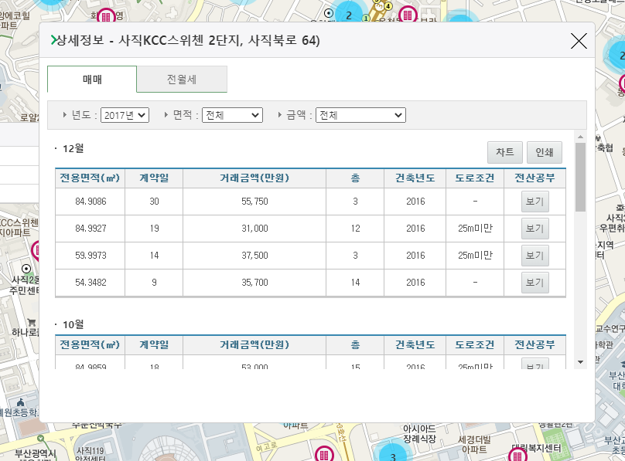This screenshot has width=625, height=461.
Task: Click the 12월 section heading
Action: click(73, 149)
